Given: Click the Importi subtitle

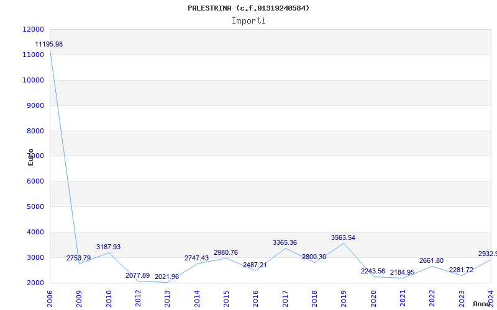Looking at the screenshot, I should (248, 21).
